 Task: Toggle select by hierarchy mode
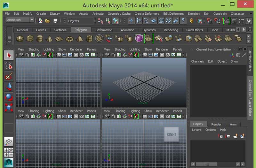[100, 21]
